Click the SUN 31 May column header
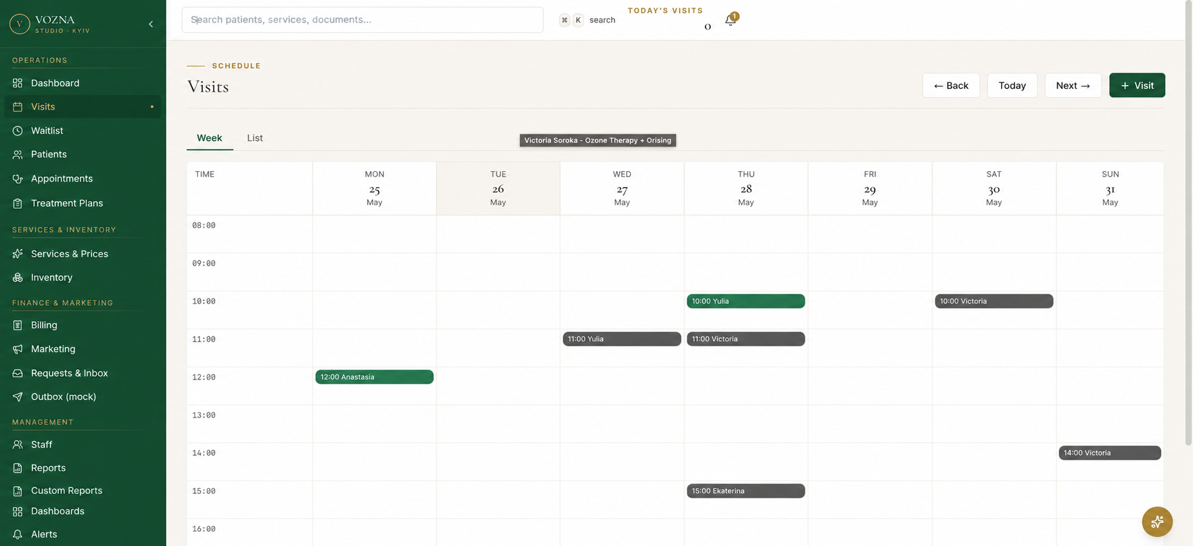This screenshot has height=546, width=1193. point(1110,188)
